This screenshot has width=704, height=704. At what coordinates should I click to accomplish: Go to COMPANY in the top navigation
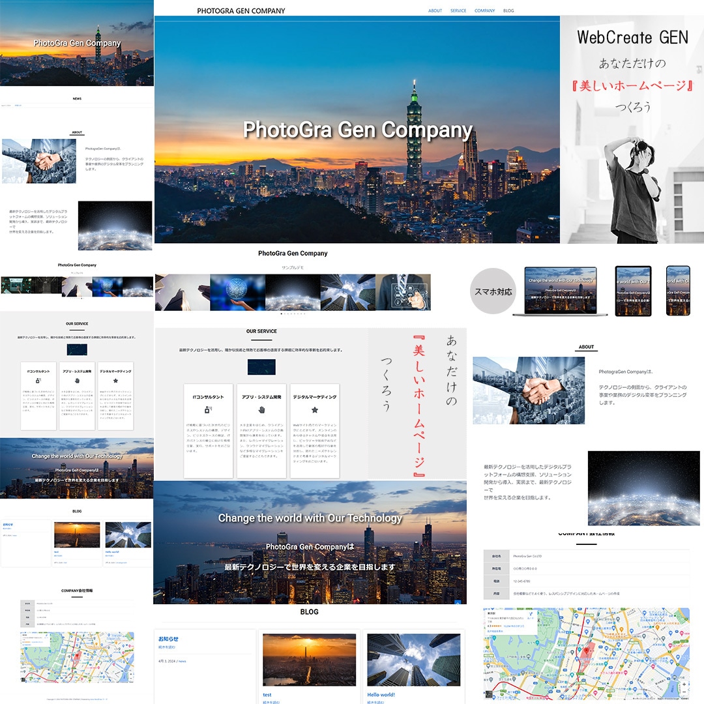click(x=484, y=10)
